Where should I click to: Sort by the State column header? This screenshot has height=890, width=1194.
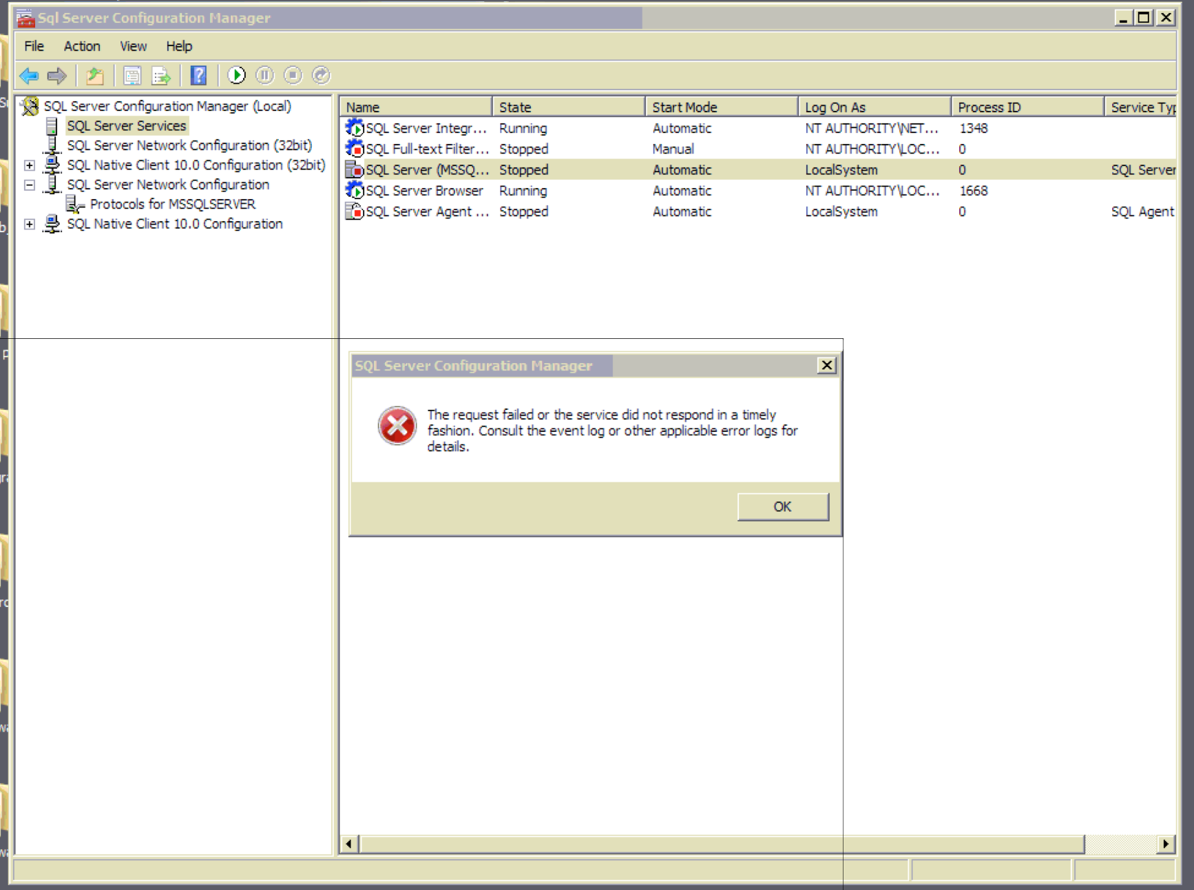click(x=569, y=107)
